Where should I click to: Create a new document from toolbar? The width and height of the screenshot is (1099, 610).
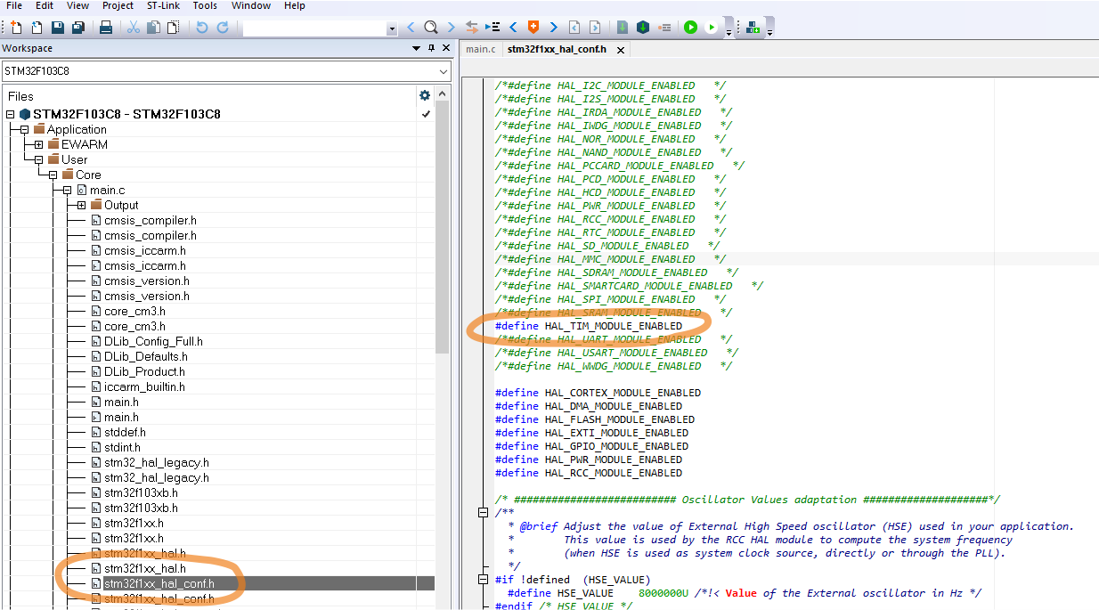[x=16, y=28]
